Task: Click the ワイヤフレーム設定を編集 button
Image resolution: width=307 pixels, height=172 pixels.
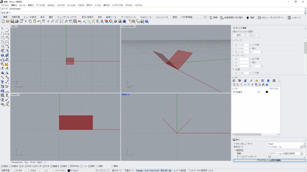Action: (x=269, y=160)
